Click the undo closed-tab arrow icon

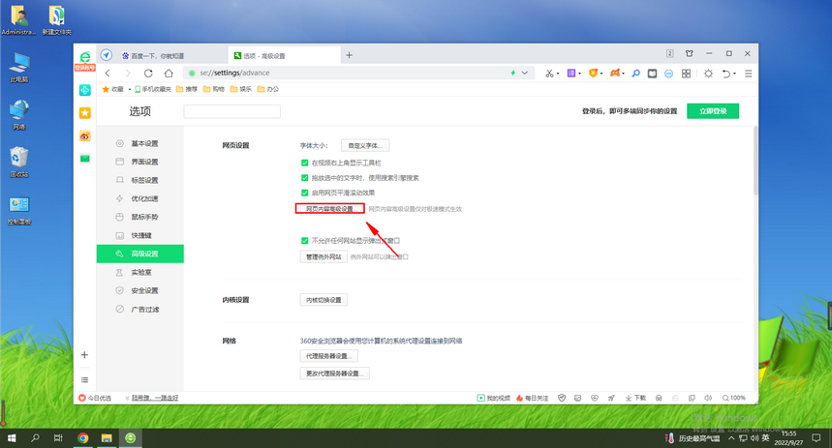726,74
